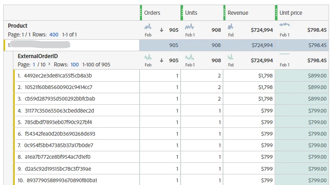Select order 10521f60b85600902c9414cc7
This screenshot has width=330, height=185.
(x=59, y=87)
